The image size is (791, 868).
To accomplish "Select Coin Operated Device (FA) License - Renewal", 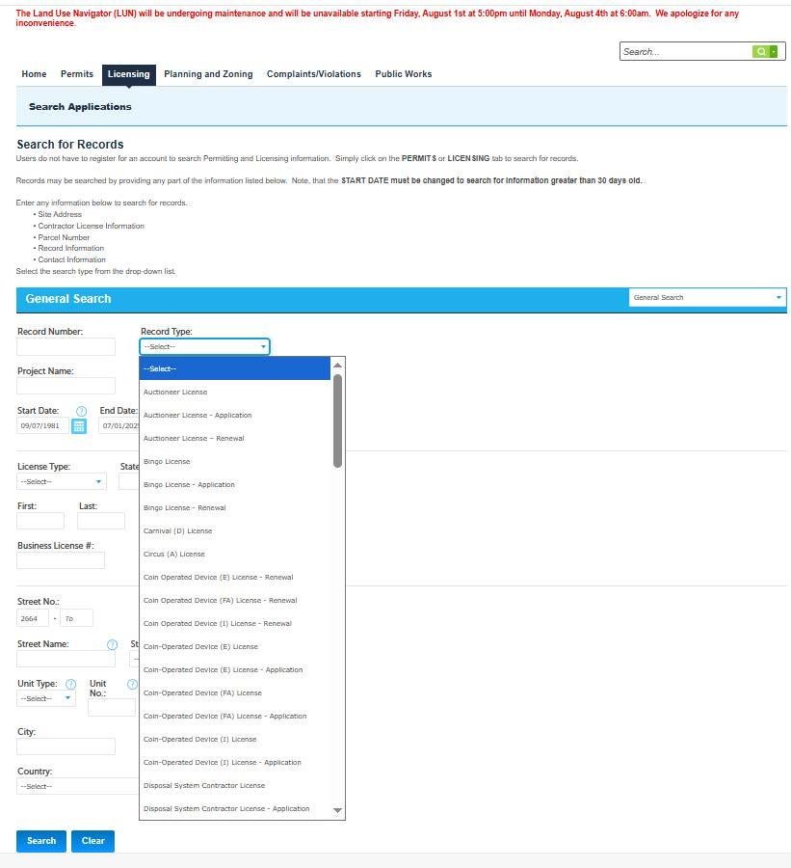I will click(234, 601).
